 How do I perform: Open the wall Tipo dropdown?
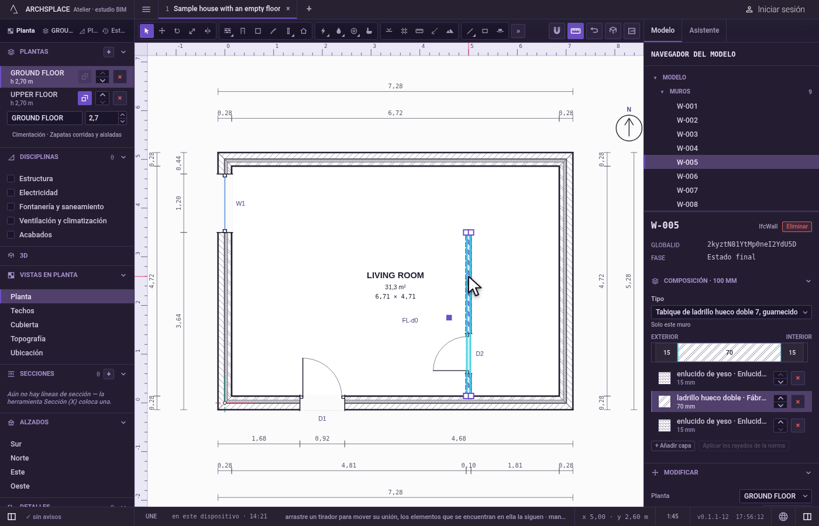coord(731,312)
